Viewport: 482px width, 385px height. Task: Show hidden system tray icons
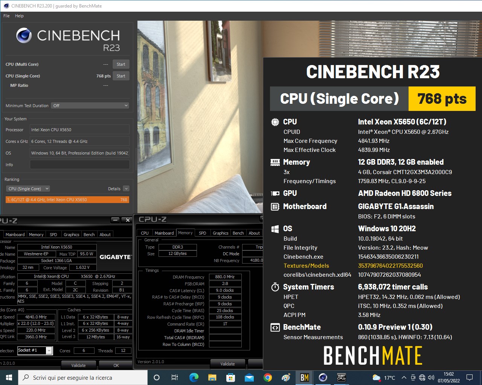click(x=404, y=377)
